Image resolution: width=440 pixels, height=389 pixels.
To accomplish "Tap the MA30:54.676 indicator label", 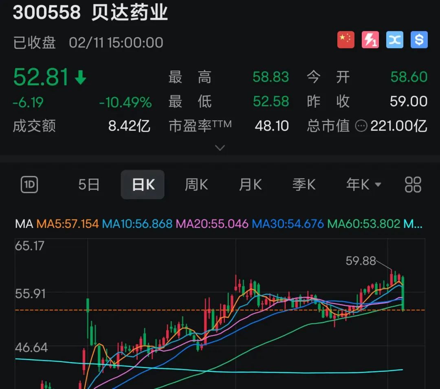I will (288, 224).
